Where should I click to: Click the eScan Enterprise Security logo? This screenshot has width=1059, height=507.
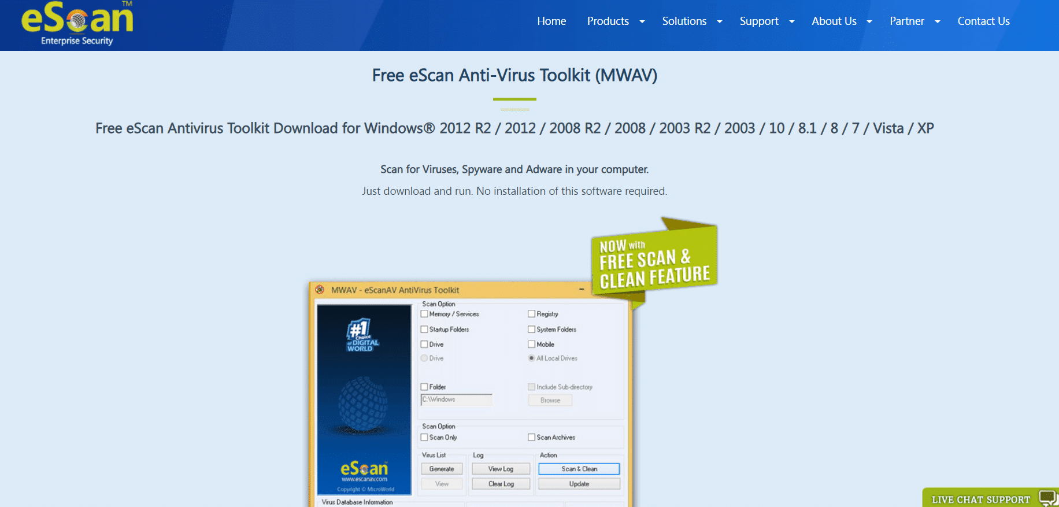coord(77,24)
